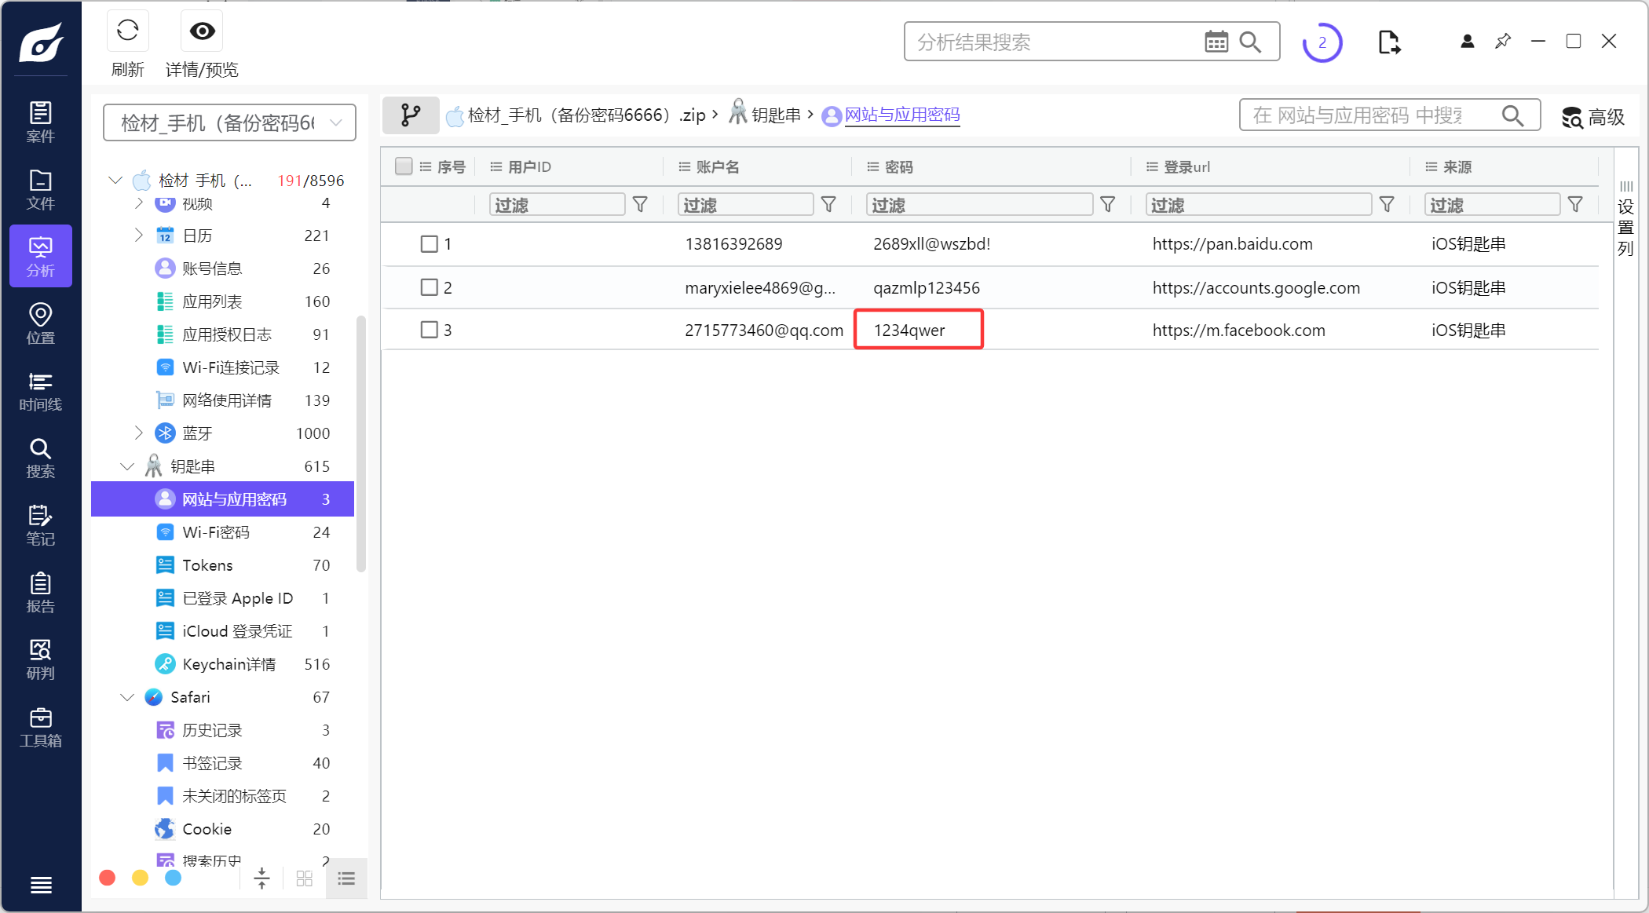Click the 网站与应用密码 breadcrumb link
This screenshot has height=913, width=1649.
[x=901, y=115]
